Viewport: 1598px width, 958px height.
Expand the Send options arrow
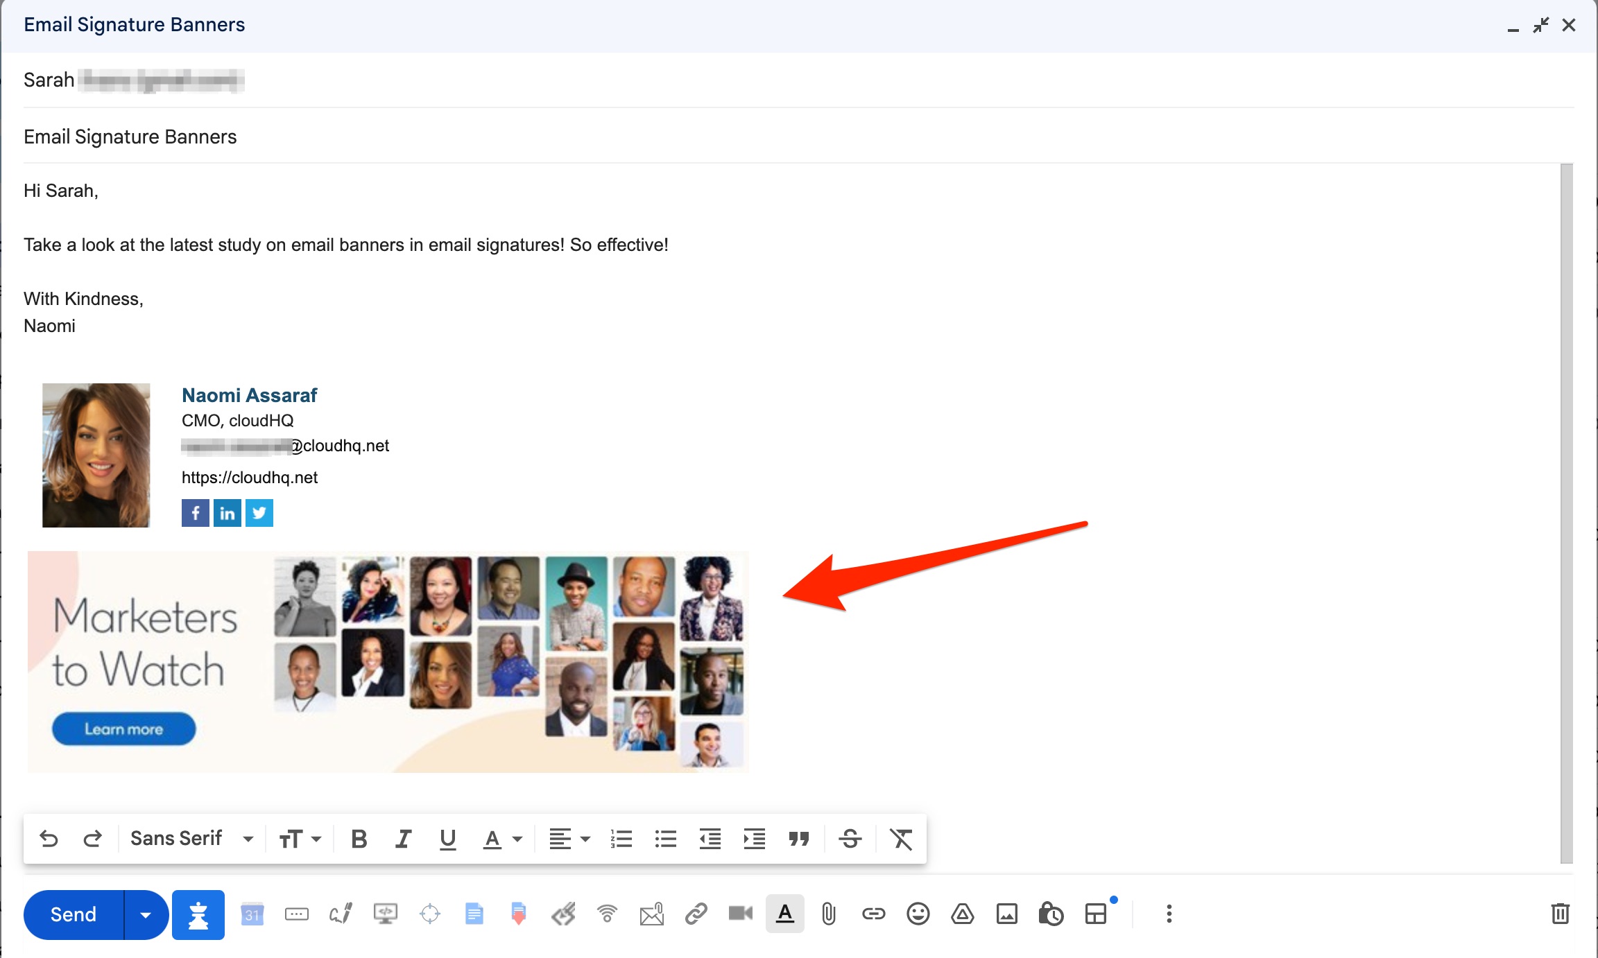tap(146, 914)
